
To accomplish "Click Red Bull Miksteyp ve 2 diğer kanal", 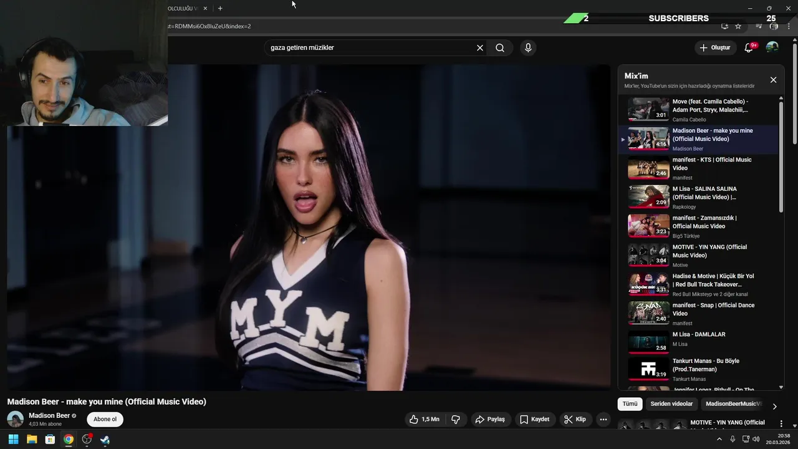I will [x=710, y=294].
